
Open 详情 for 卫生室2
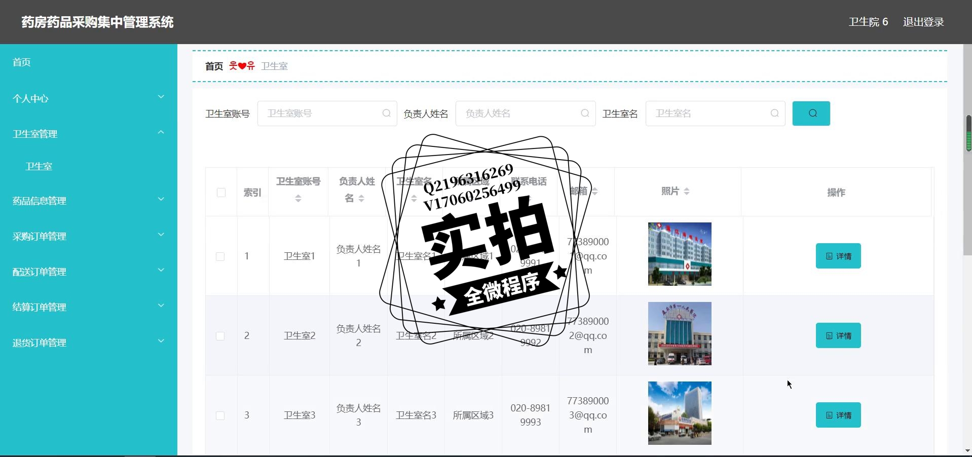(838, 335)
